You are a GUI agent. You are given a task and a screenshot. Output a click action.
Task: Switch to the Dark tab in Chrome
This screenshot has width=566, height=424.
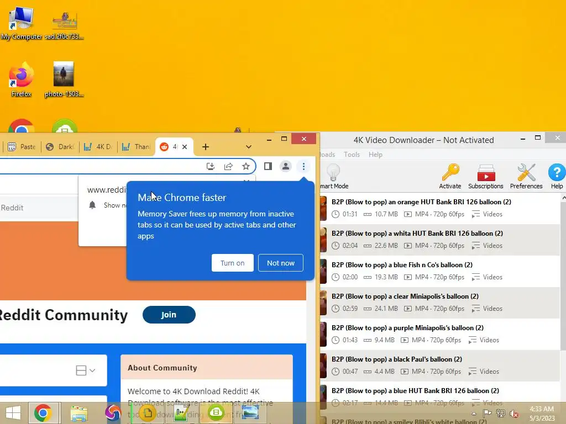pyautogui.click(x=60, y=147)
